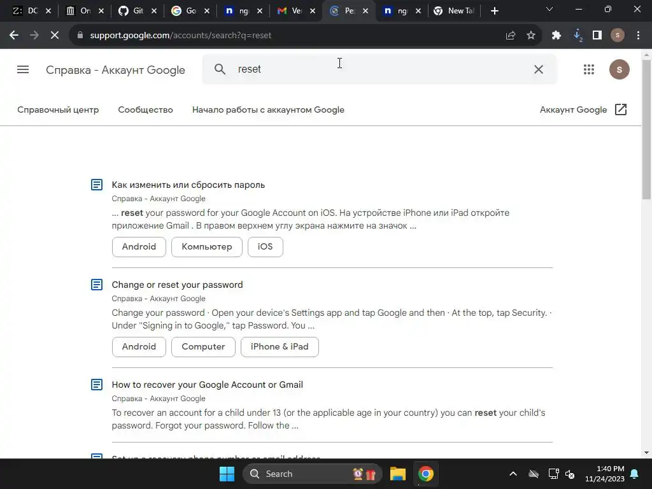Click the browser address bar URL
652x489 pixels.
tap(181, 36)
